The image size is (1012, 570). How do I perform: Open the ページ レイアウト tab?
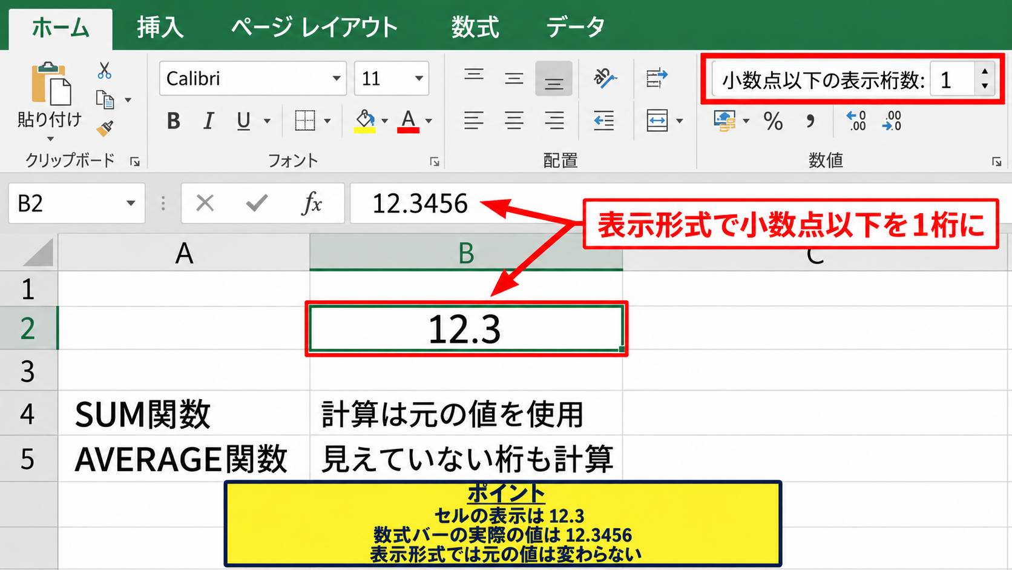(315, 28)
